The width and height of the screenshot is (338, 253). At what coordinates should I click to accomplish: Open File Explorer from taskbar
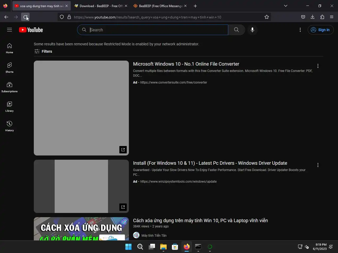(x=163, y=247)
